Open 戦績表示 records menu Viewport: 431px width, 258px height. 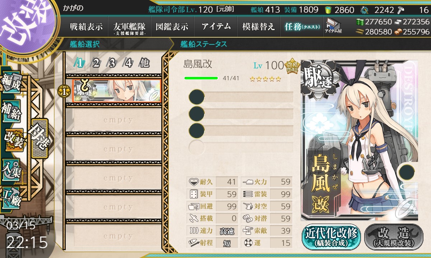86,27
